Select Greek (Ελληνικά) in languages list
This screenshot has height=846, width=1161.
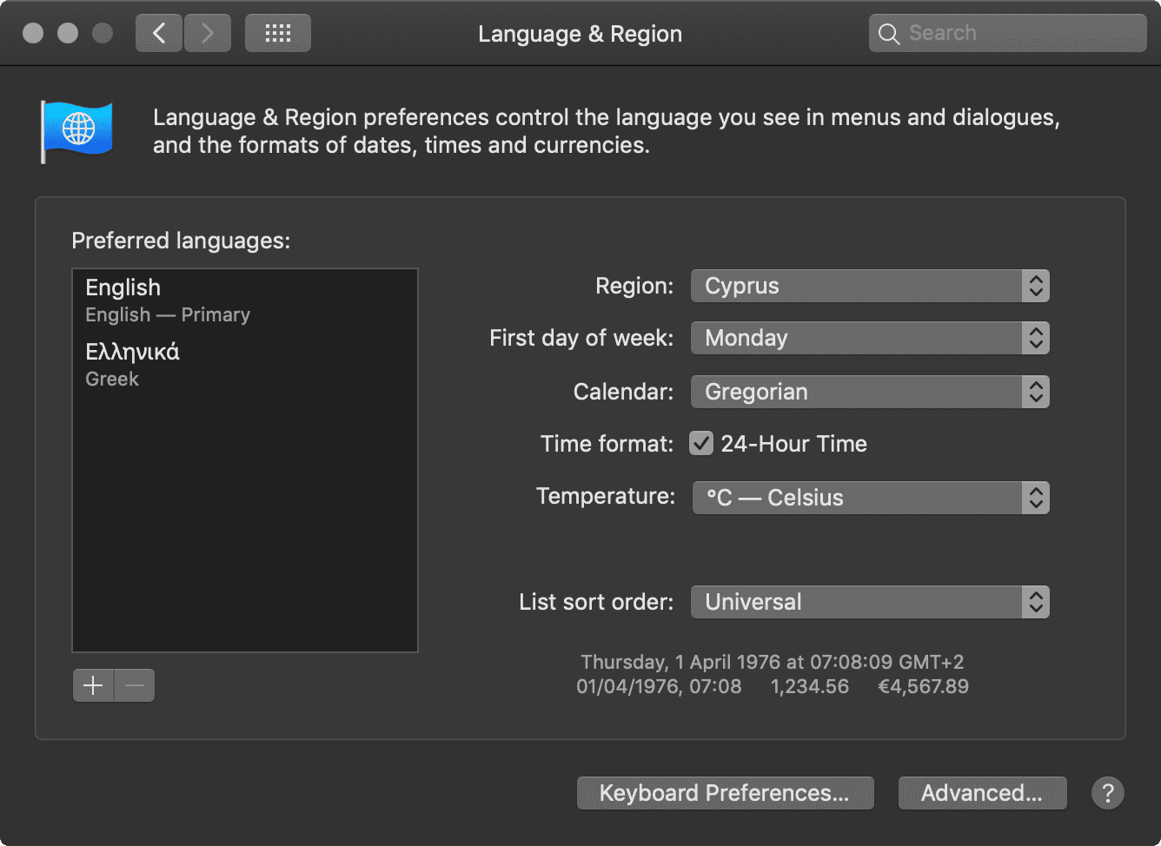[244, 364]
